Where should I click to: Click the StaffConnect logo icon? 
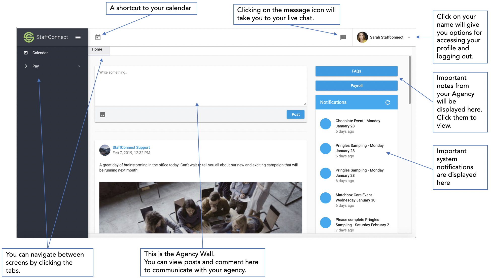(29, 37)
